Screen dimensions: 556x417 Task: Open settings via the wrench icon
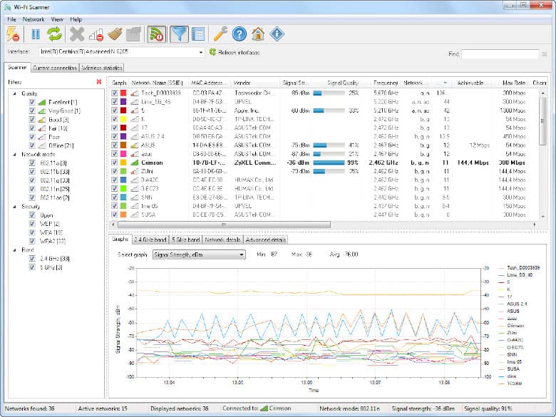pyautogui.click(x=220, y=34)
